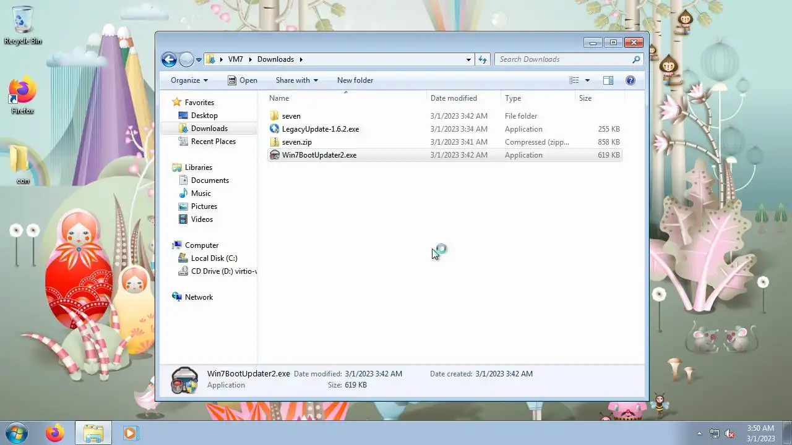Click Open in the toolbar
Viewport: 792px width, 445px height.
tap(243, 80)
